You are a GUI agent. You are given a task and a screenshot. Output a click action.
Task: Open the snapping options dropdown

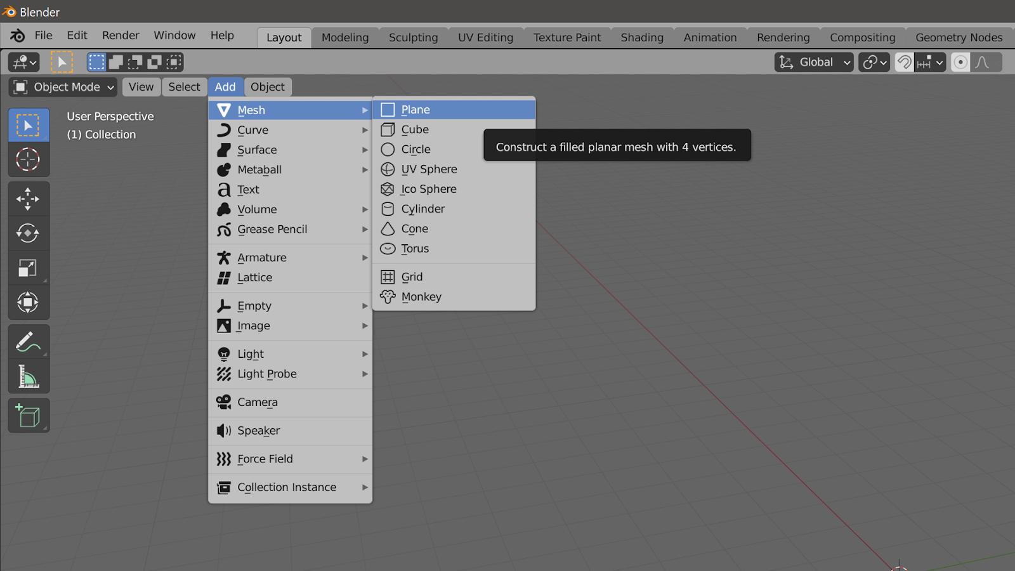tap(930, 62)
